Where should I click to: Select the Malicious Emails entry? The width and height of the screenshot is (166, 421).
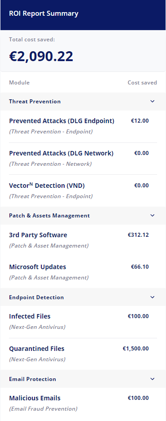click(x=83, y=403)
